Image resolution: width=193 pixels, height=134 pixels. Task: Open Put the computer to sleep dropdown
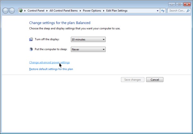coord(88,49)
